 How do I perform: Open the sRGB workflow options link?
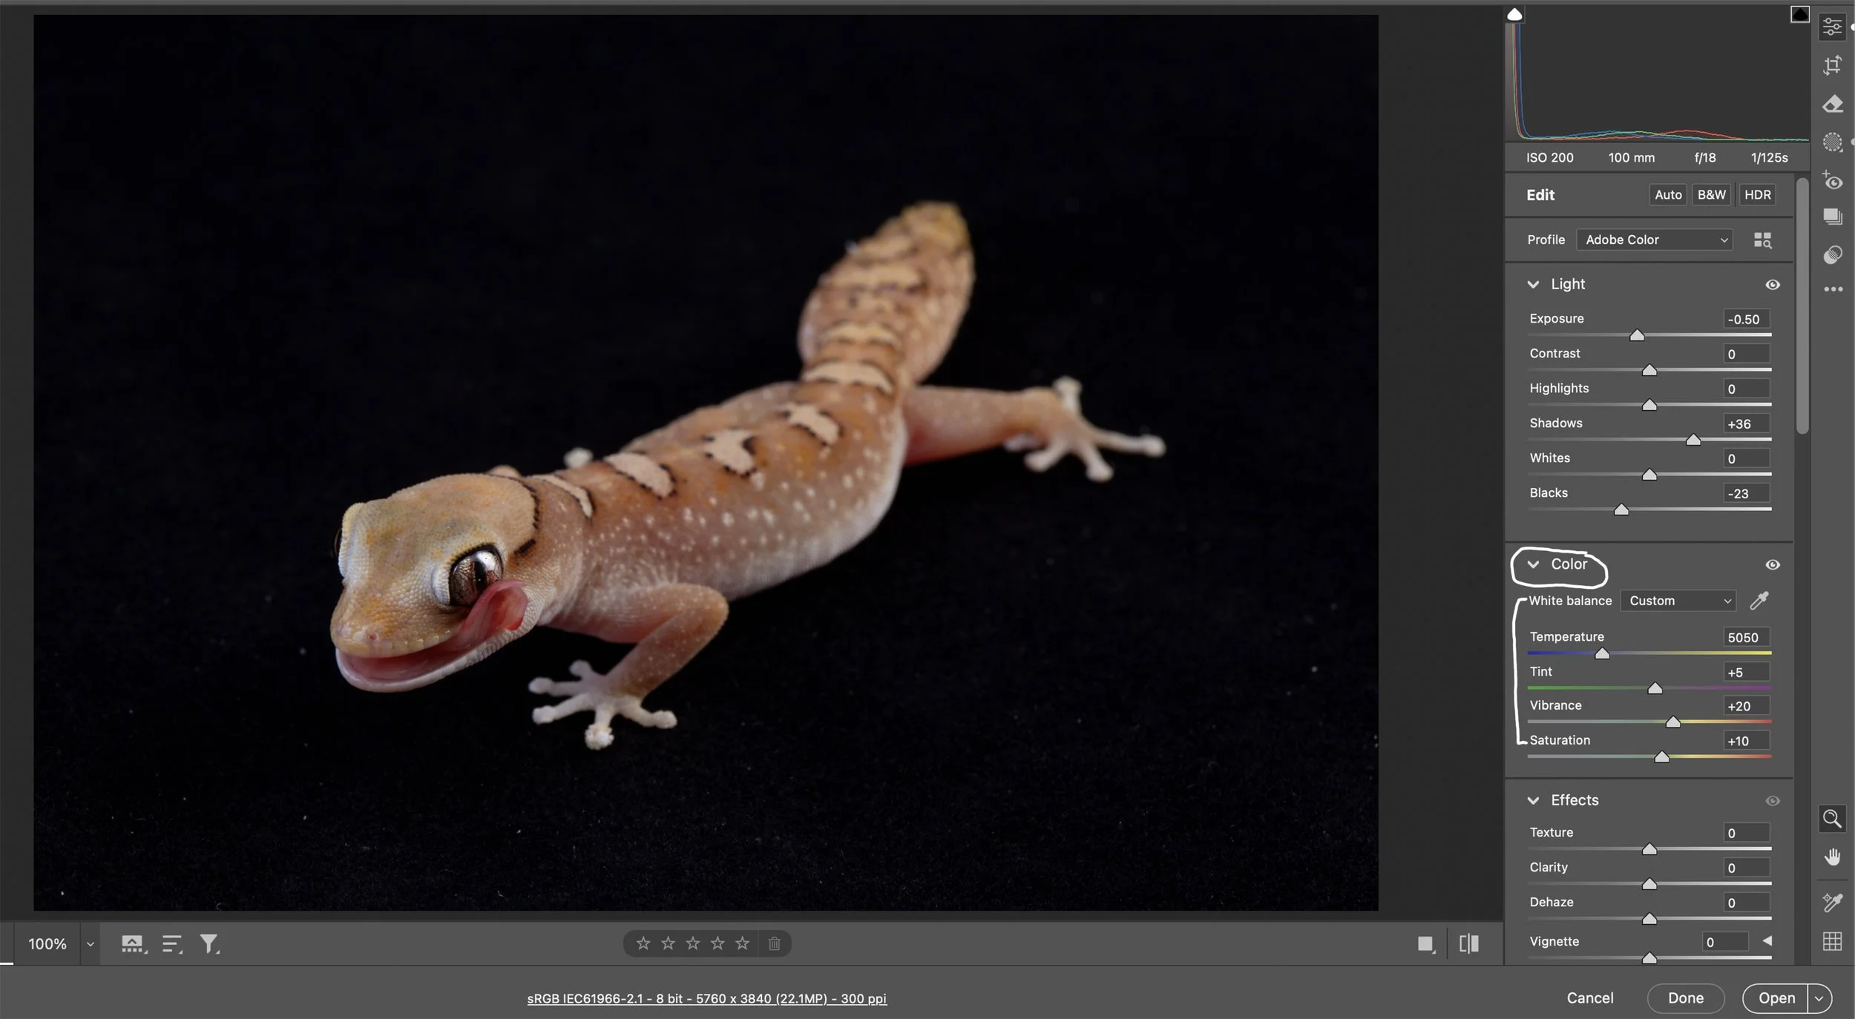(x=706, y=997)
